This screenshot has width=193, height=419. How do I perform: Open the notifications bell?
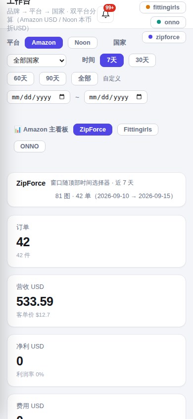pos(105,14)
